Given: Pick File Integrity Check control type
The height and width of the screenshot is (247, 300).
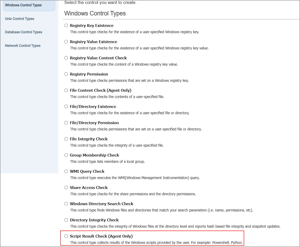Looking at the screenshot, I should (x=66, y=139).
